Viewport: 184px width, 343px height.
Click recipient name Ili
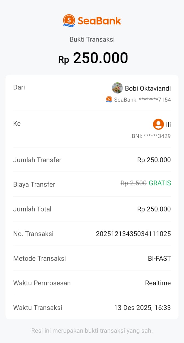coord(168,125)
